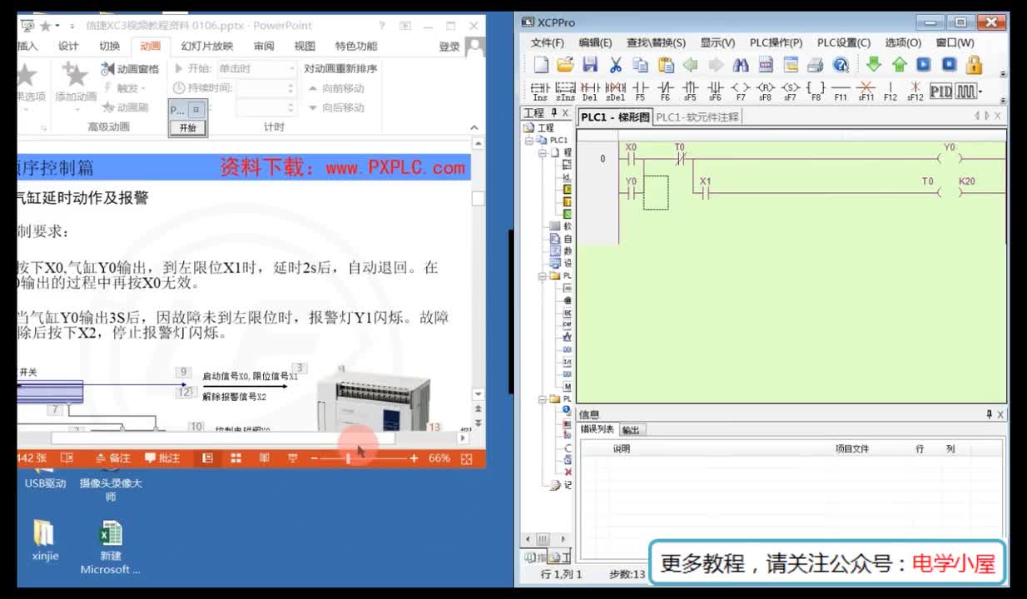Delete a node with the Del tool
1027x599 pixels.
click(590, 91)
